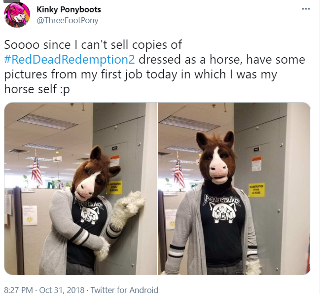Click the furry paw glove in left photo

click(x=129, y=206)
